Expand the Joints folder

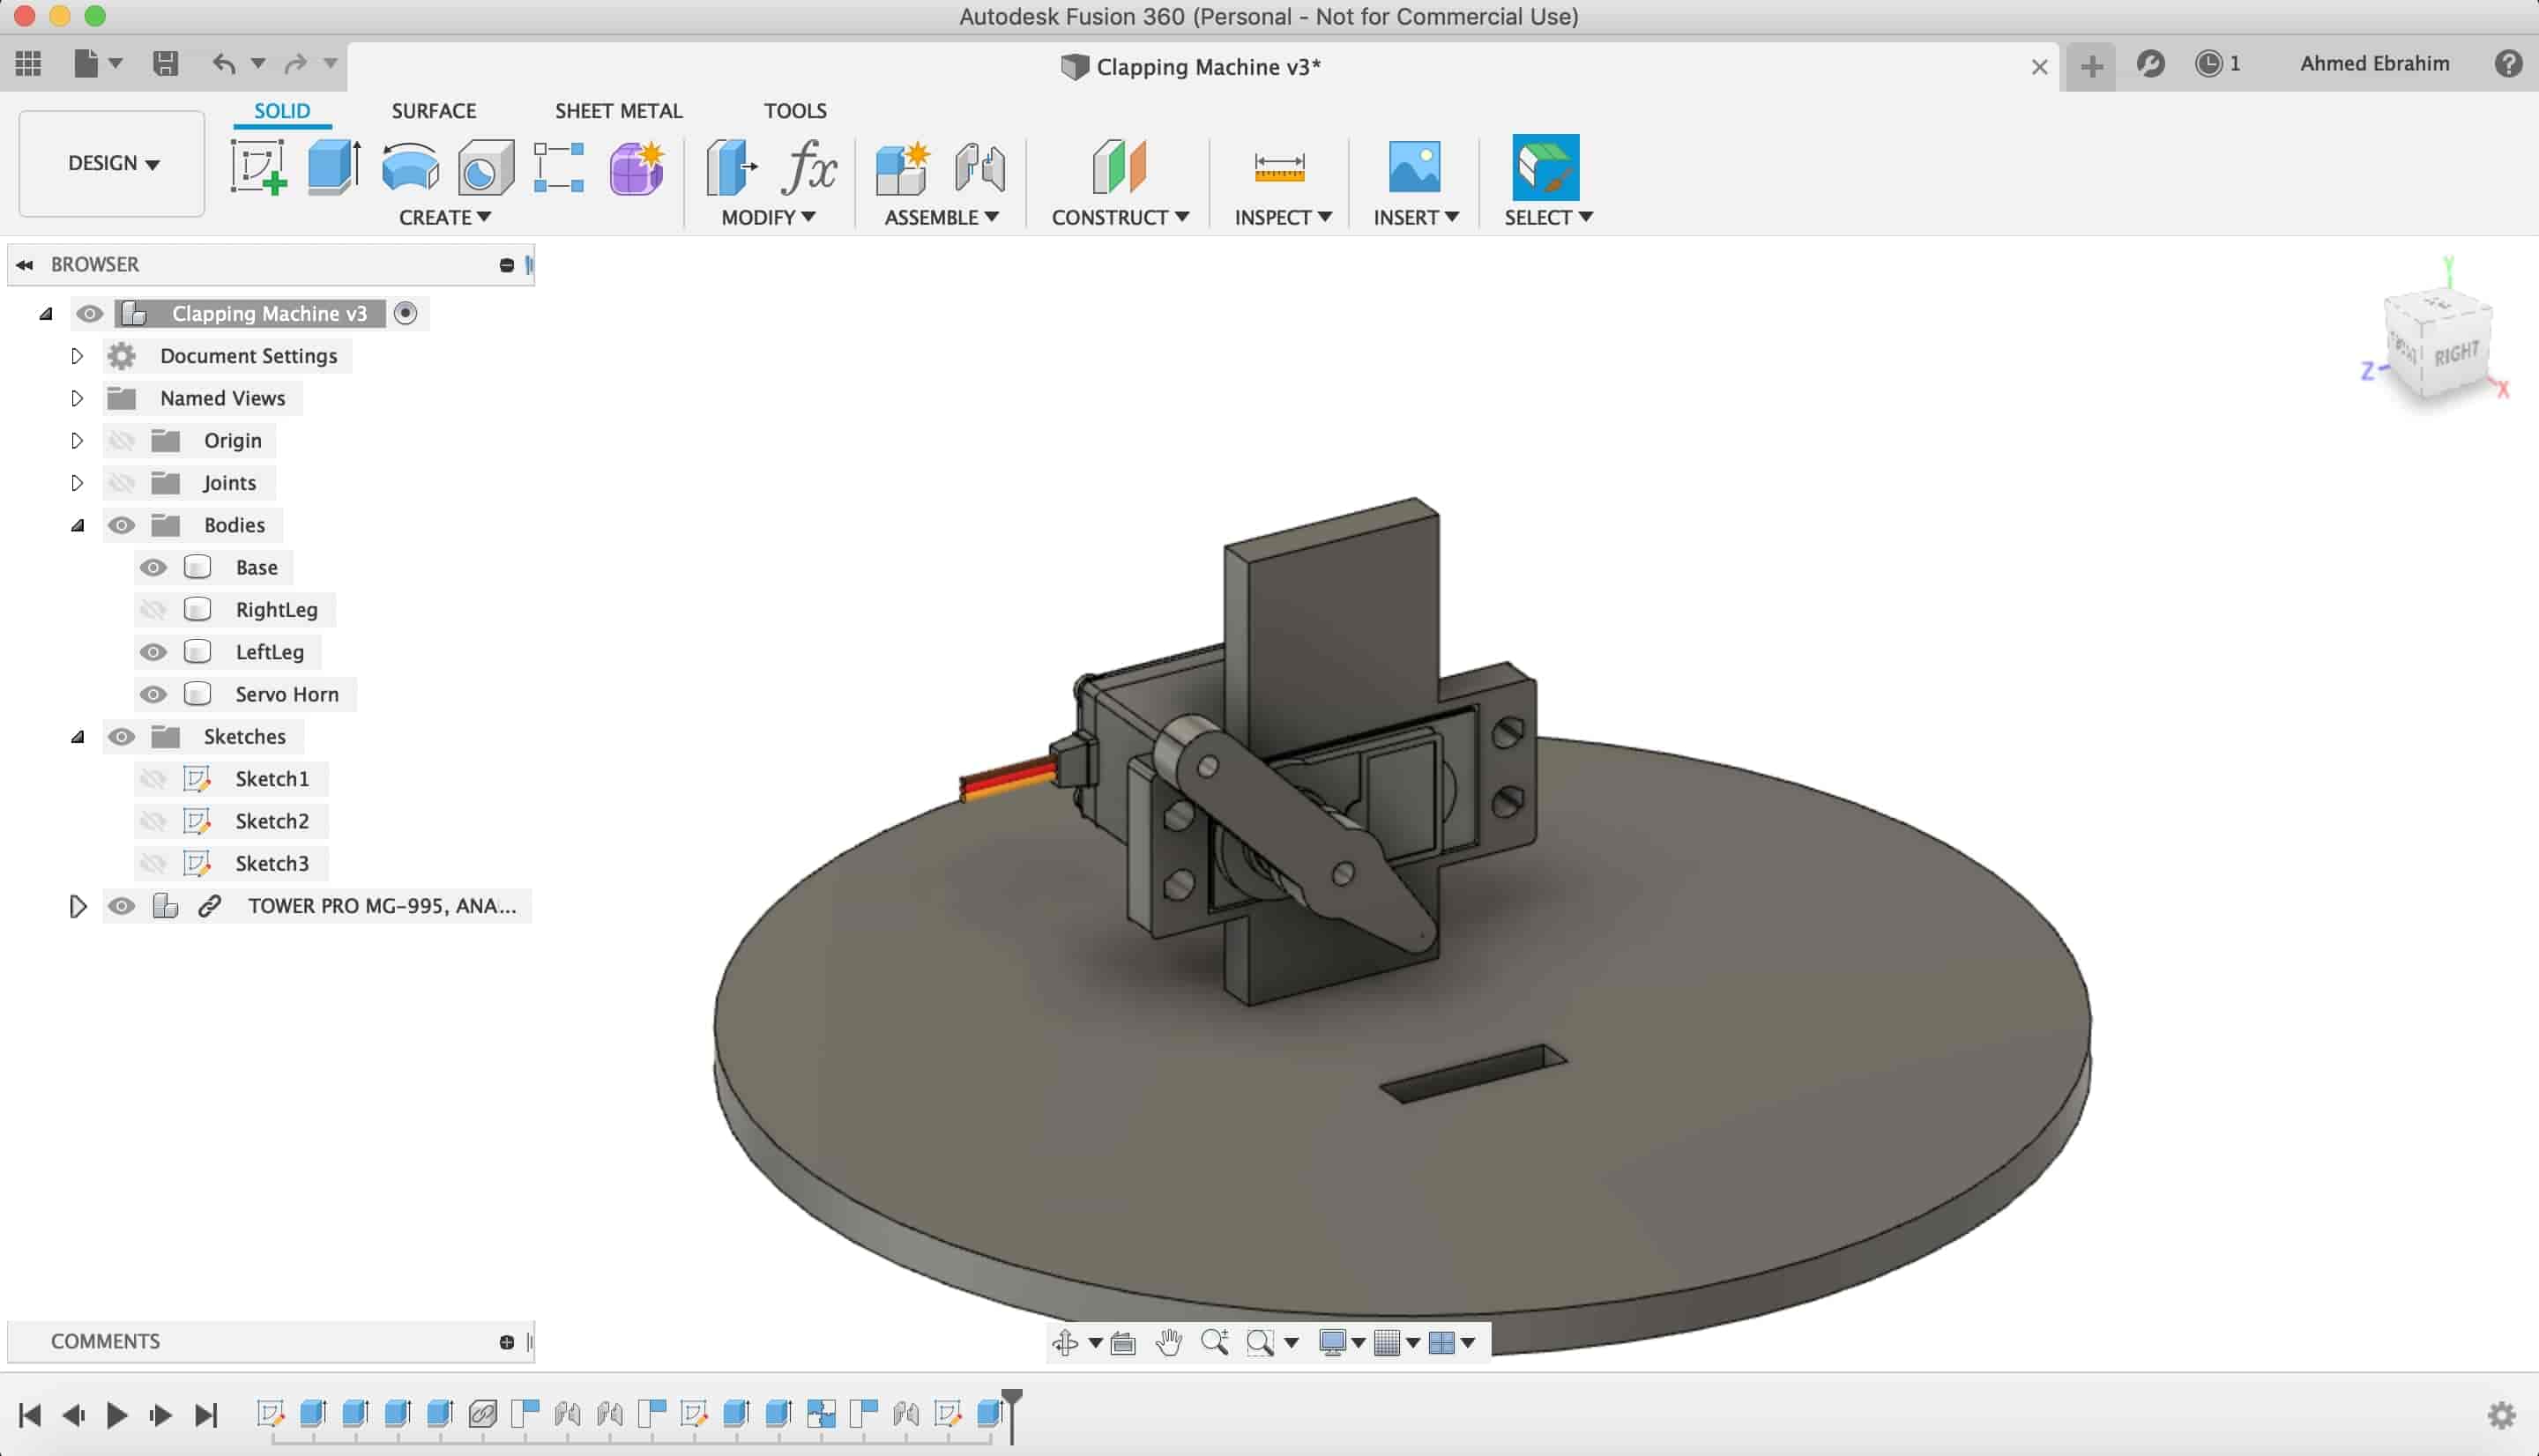pos(77,483)
